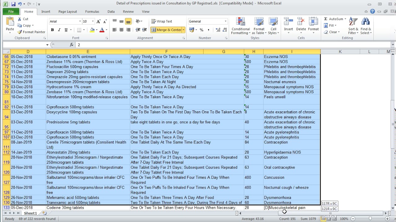Toggle Center text alignment
This screenshot has width=396, height=222.
coord(121,30)
